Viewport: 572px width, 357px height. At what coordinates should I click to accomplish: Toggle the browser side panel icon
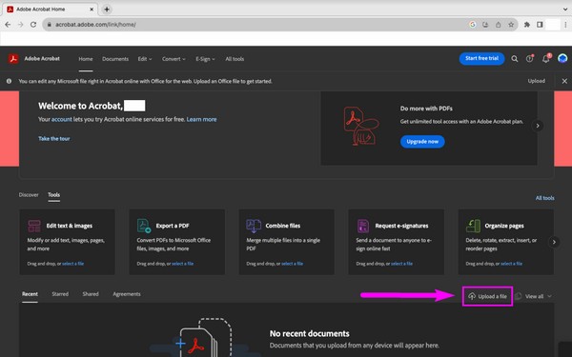[x=540, y=25]
